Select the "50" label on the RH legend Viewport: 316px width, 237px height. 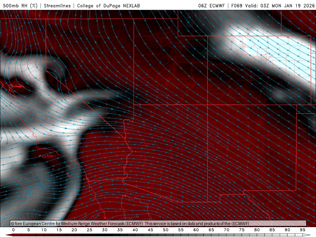166,230
